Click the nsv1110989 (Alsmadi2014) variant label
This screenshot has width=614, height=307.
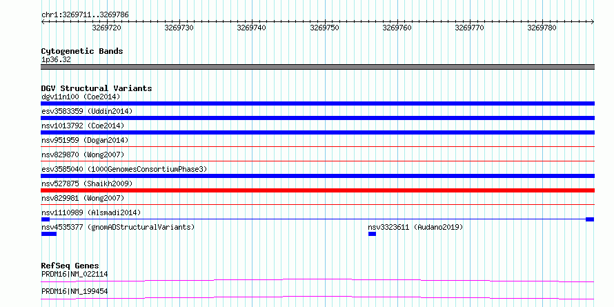[91, 212]
